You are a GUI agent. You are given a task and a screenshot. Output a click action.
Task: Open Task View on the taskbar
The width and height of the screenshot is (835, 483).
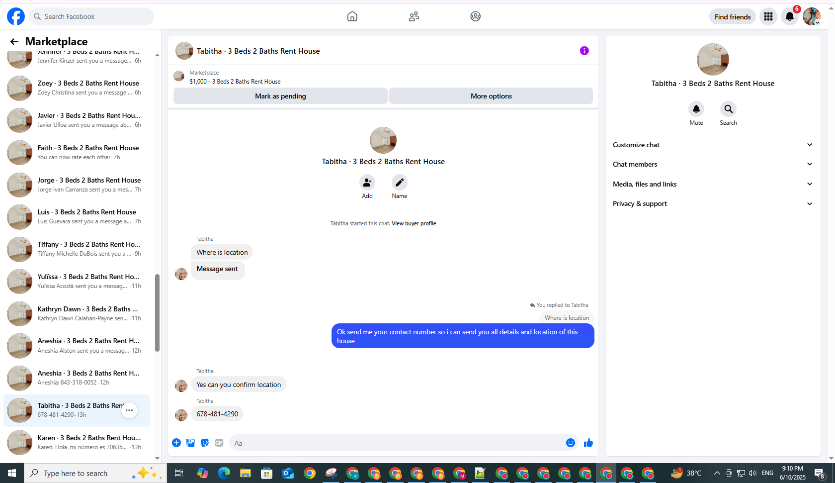point(179,473)
